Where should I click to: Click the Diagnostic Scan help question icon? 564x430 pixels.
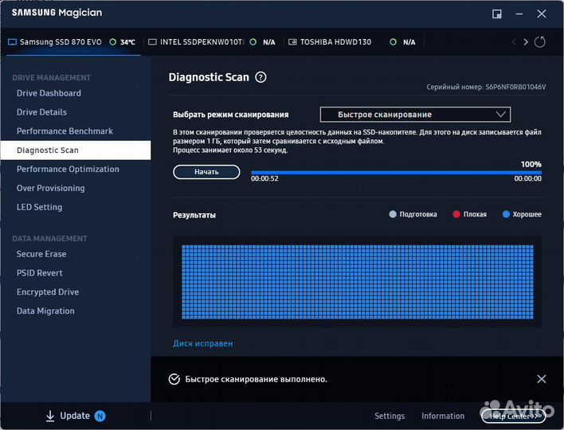[x=260, y=77]
